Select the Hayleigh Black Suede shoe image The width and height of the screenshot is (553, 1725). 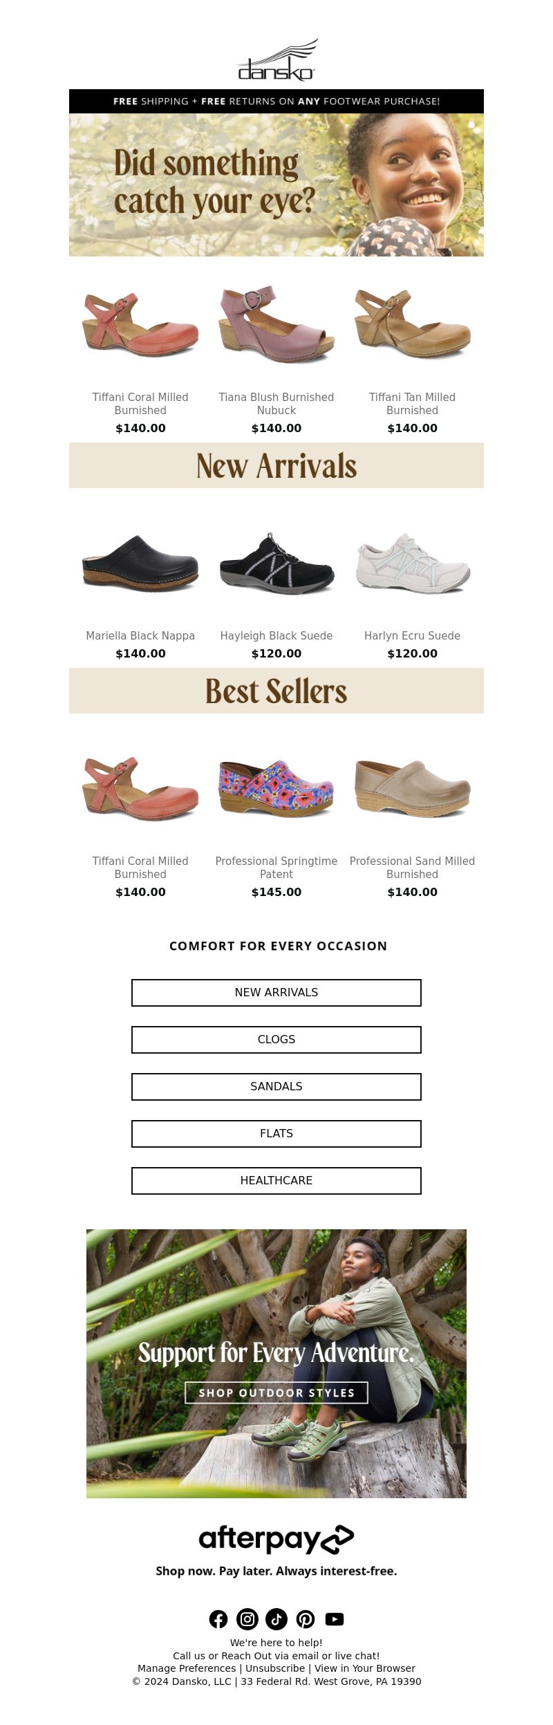click(276, 562)
